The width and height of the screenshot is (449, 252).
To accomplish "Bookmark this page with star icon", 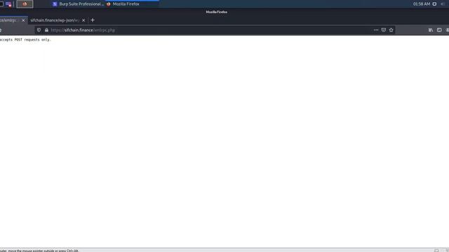I will pos(391,30).
